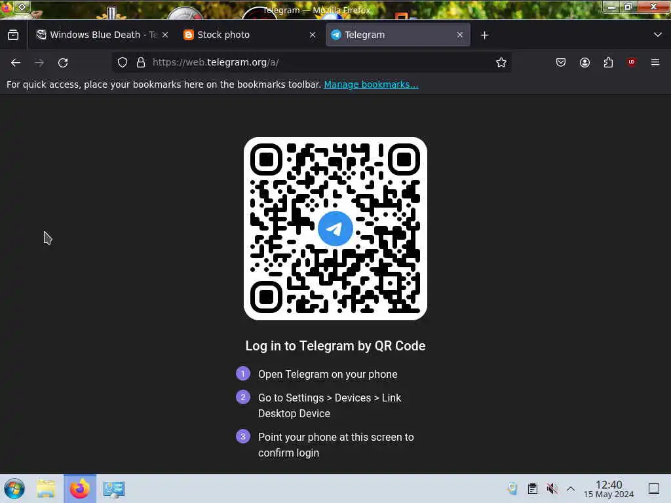Image resolution: width=671 pixels, height=503 pixels.
Task: Expand the list all tabs chevron
Action: tap(658, 35)
